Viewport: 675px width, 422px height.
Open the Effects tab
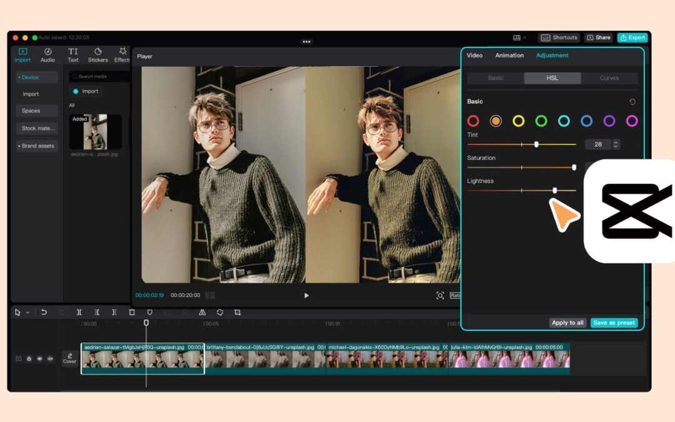point(122,56)
